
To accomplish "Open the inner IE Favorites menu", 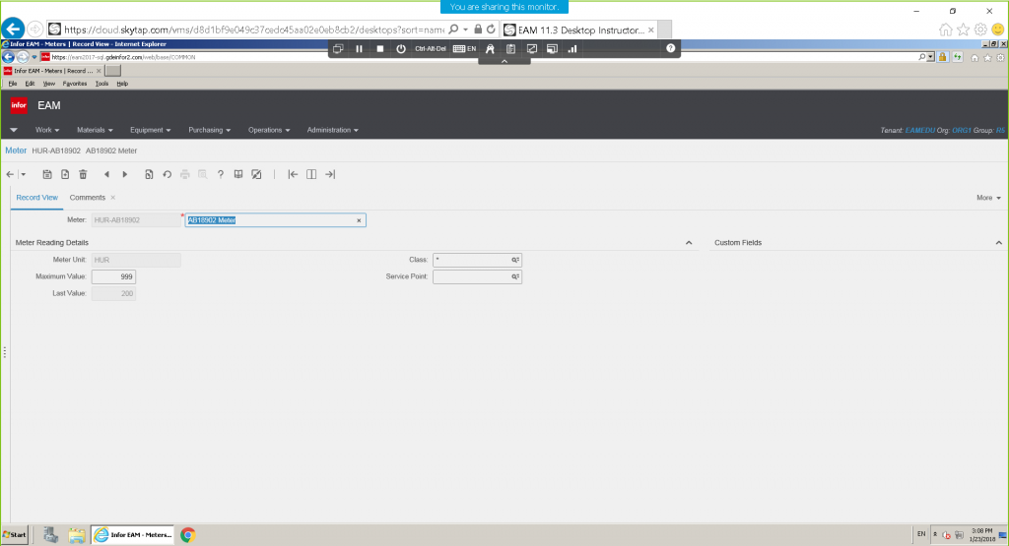I will tap(75, 84).
